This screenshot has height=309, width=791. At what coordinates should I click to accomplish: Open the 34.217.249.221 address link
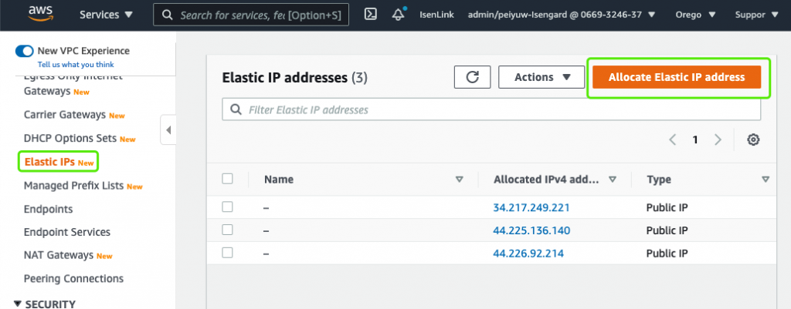tap(531, 207)
